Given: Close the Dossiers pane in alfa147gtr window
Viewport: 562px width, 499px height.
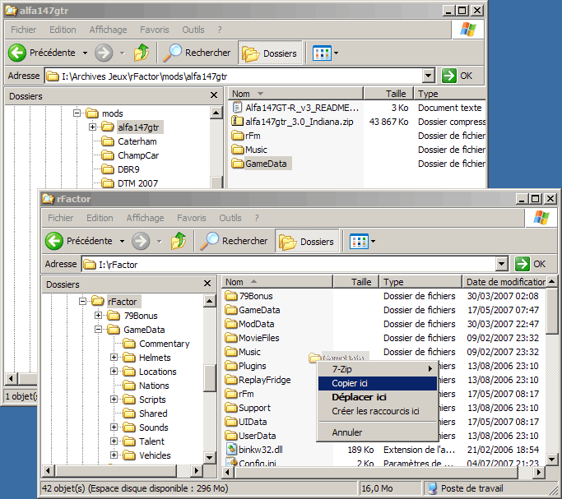Looking at the screenshot, I should [214, 95].
